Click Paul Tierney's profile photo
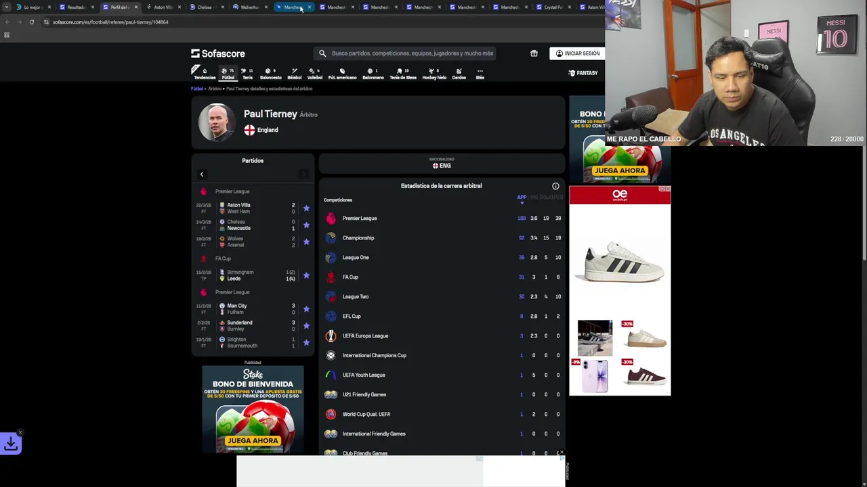This screenshot has width=867, height=487. (x=217, y=122)
